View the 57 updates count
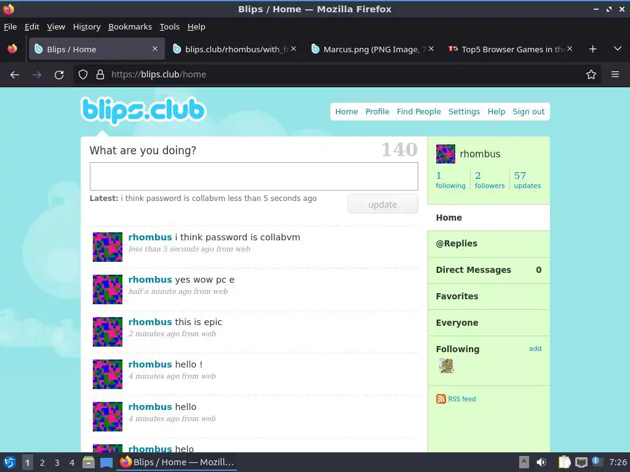 pyautogui.click(x=527, y=180)
